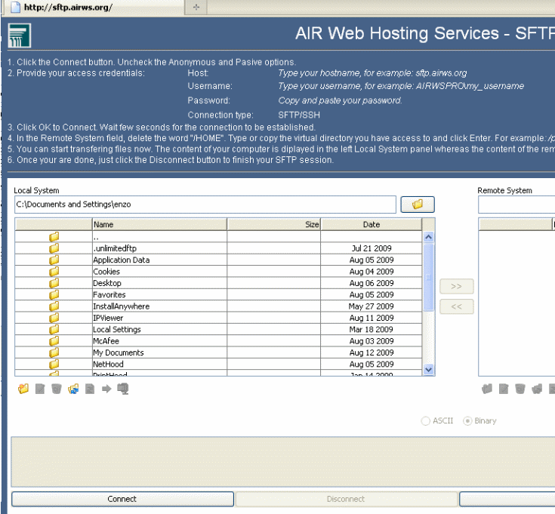
Task: Upload with the >> transfer button
Action: point(456,287)
